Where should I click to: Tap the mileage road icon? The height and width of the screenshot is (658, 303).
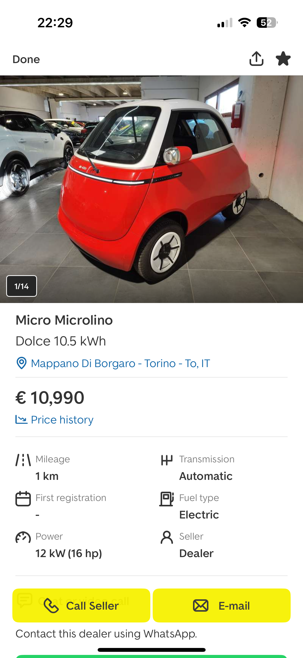23,460
